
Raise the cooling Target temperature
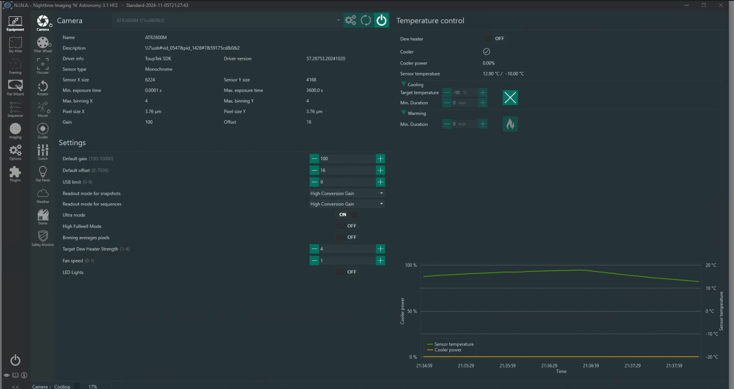[483, 93]
